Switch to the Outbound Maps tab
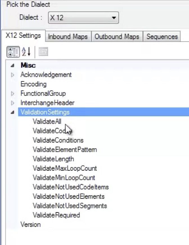Screen dimensions: 189x245 click(x=117, y=37)
